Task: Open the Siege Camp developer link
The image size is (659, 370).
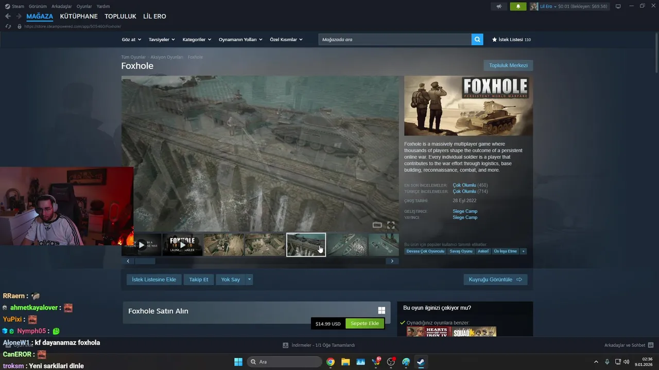Action: point(465,211)
